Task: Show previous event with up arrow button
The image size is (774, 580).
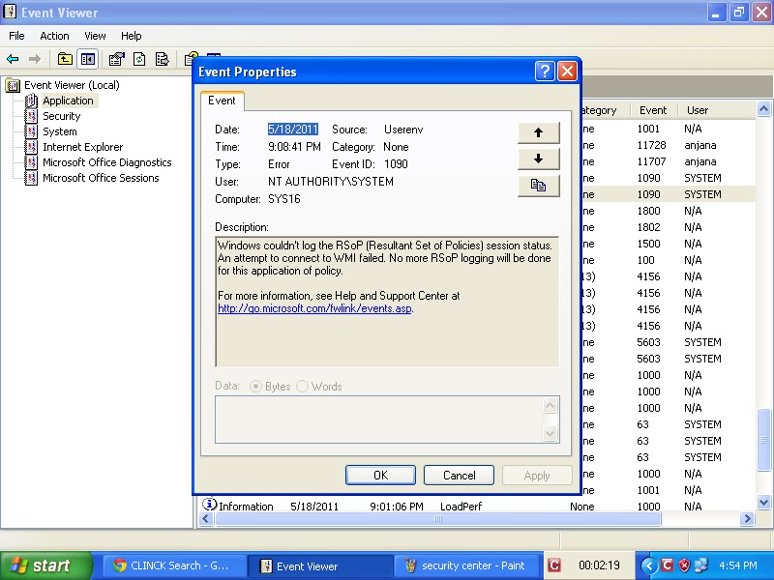Action: pyautogui.click(x=539, y=132)
